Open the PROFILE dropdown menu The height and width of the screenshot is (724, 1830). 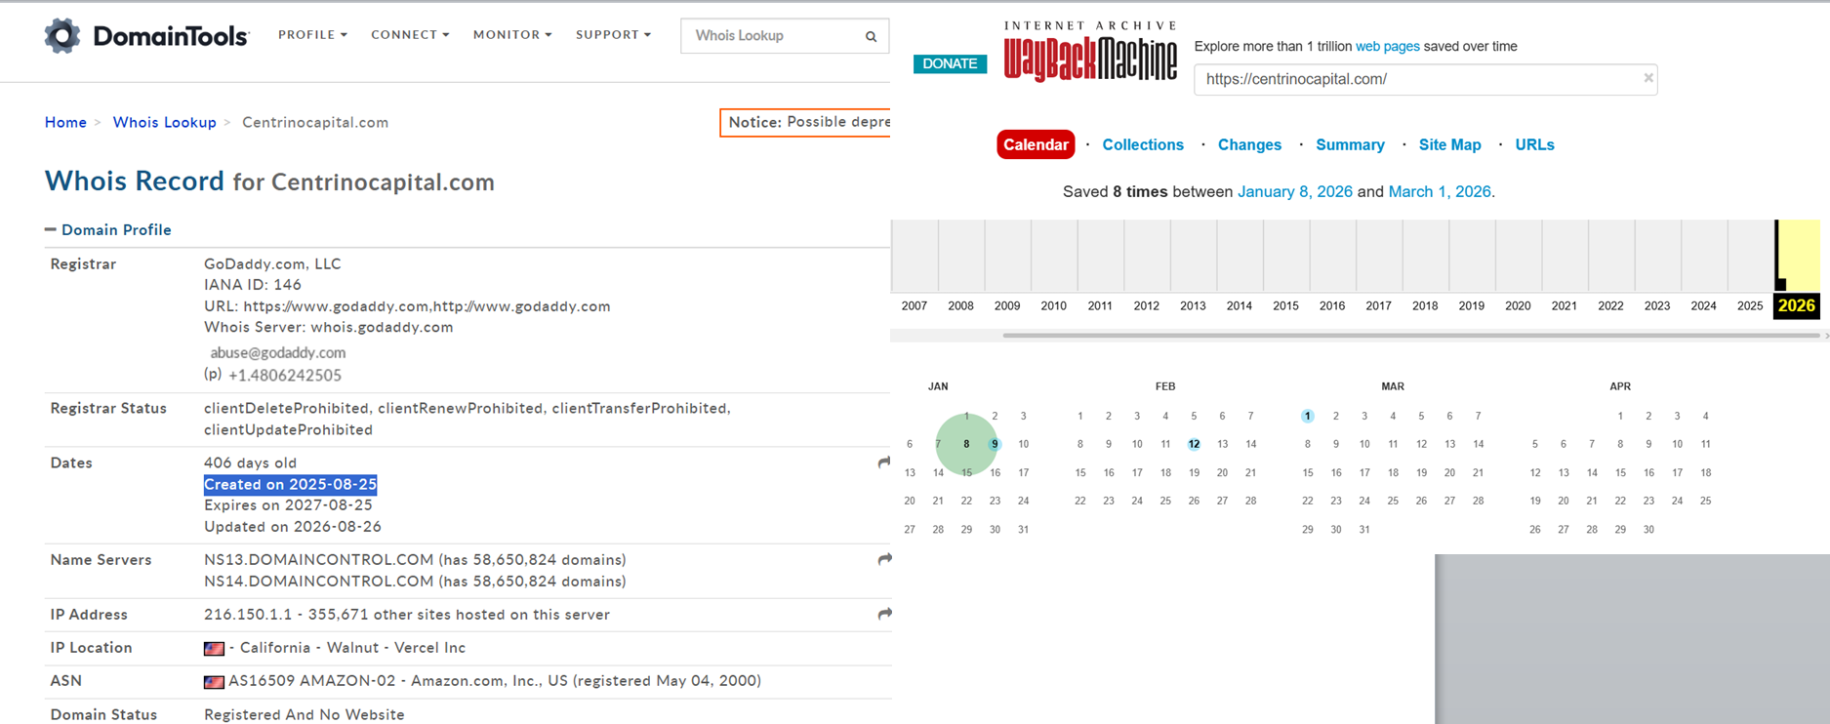click(312, 35)
